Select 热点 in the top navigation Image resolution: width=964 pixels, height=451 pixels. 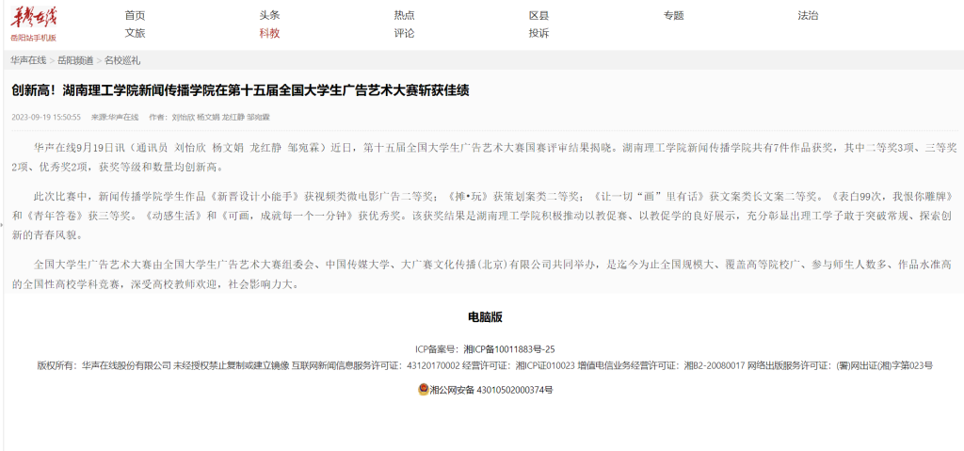[x=404, y=16]
